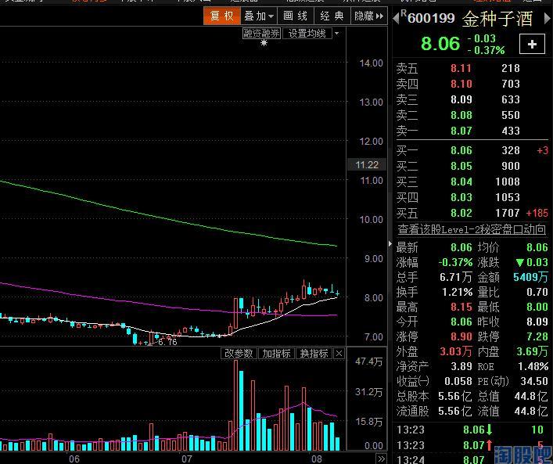Open the 叠加 overlay dropdown
Screen dimensions: 553x464
tap(259, 16)
